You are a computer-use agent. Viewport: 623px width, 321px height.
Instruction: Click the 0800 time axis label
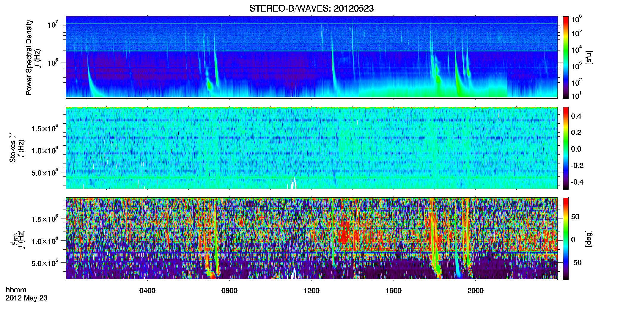(229, 290)
